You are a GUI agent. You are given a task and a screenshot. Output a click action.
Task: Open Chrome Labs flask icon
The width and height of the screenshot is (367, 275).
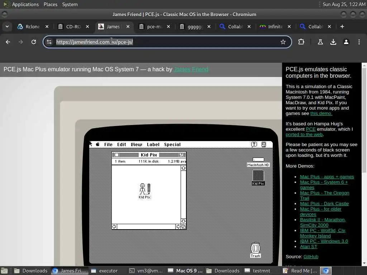(x=320, y=42)
